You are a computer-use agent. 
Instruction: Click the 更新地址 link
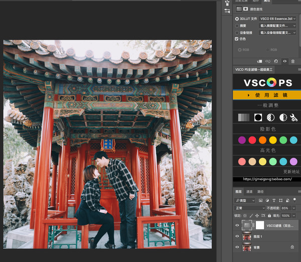(x=291, y=172)
